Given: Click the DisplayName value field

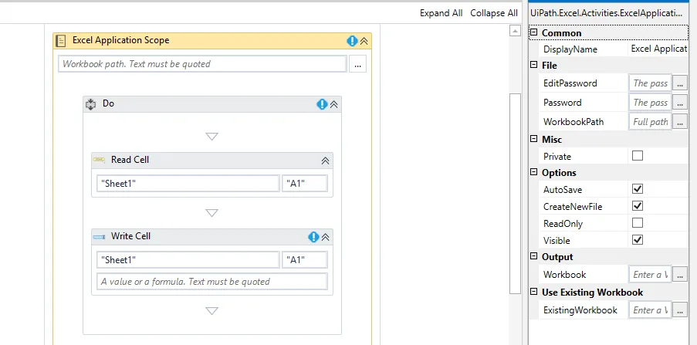Looking at the screenshot, I should (658, 49).
